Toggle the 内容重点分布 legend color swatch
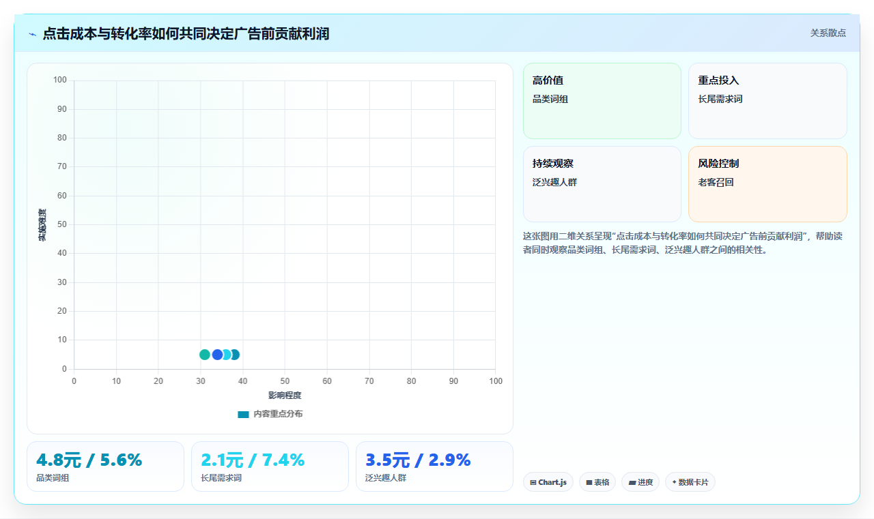The width and height of the screenshot is (874, 519). coord(243,414)
